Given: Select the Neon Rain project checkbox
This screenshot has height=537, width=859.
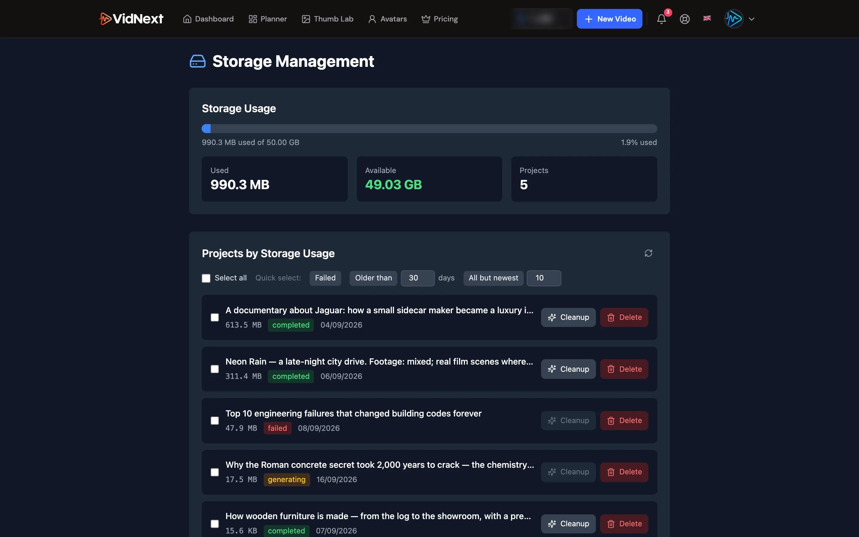Looking at the screenshot, I should pos(215,369).
